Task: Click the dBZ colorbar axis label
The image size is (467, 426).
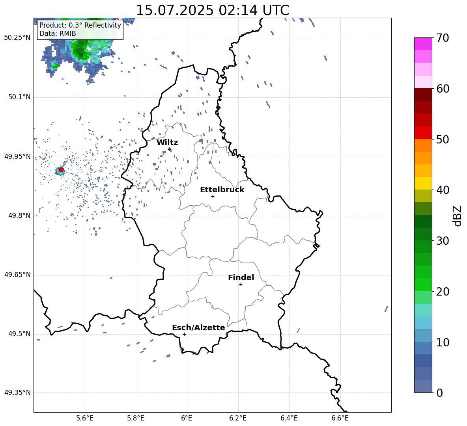Action: (x=457, y=216)
